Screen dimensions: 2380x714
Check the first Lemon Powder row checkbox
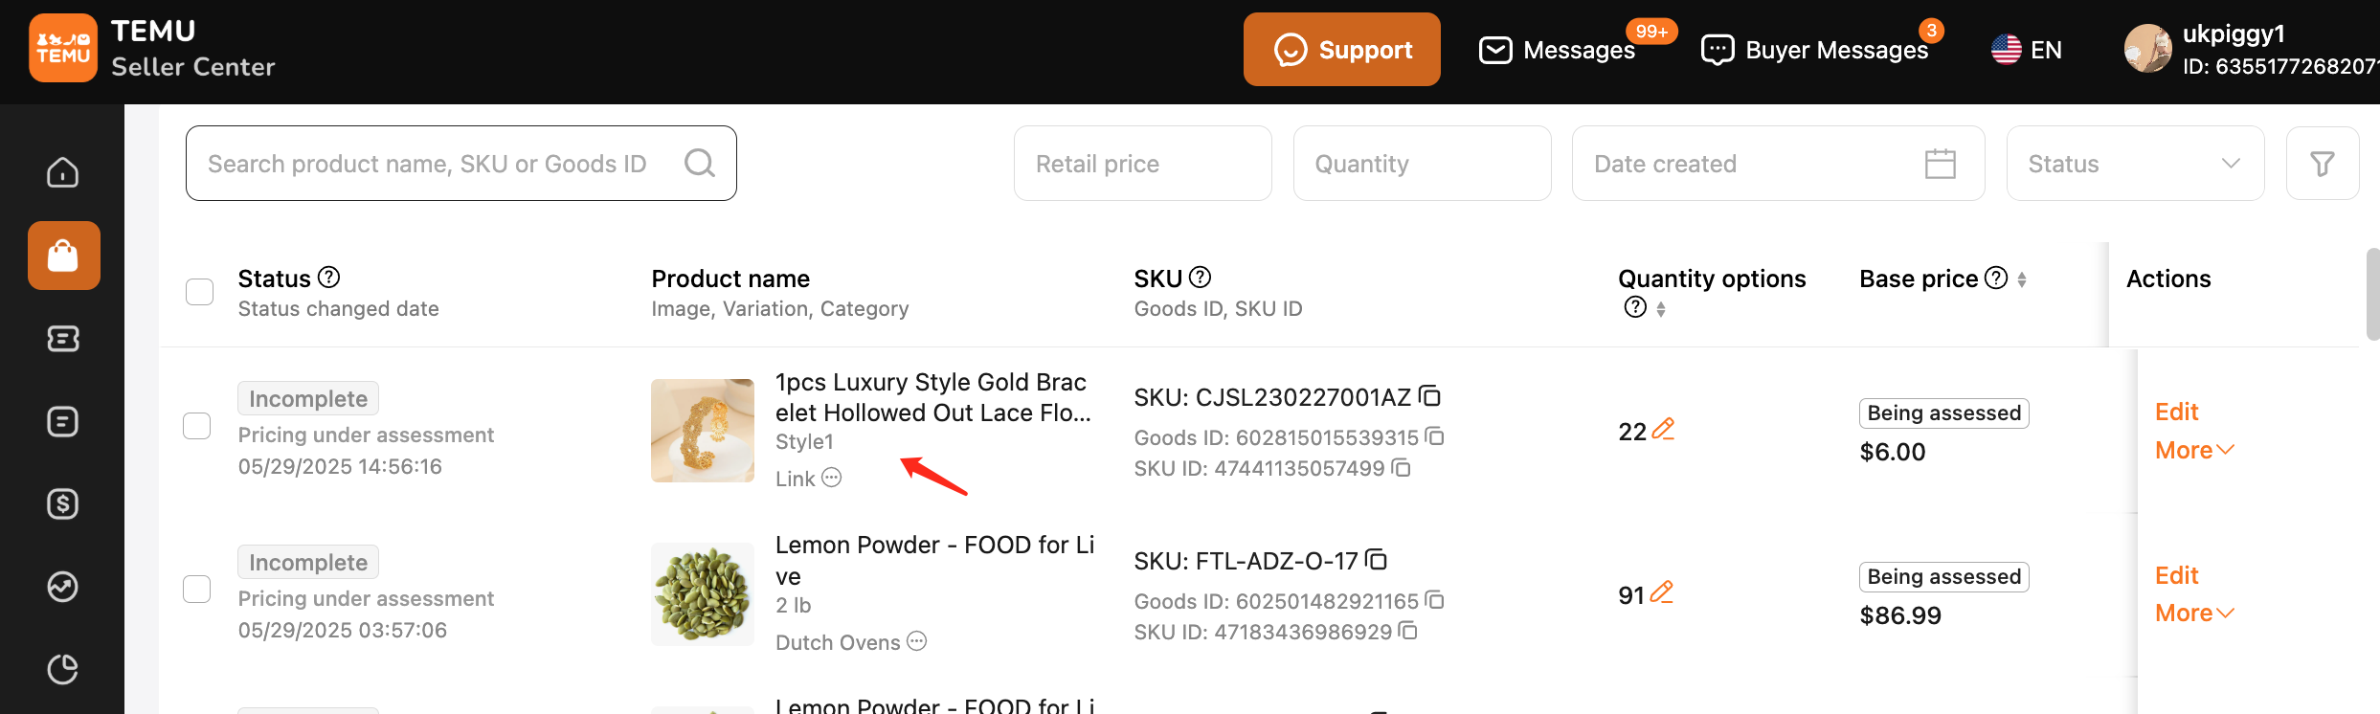click(x=196, y=589)
